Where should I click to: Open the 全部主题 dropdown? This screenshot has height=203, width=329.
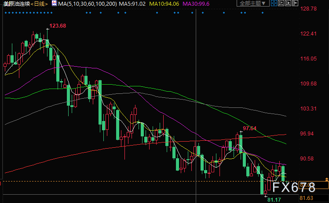point(253,3)
